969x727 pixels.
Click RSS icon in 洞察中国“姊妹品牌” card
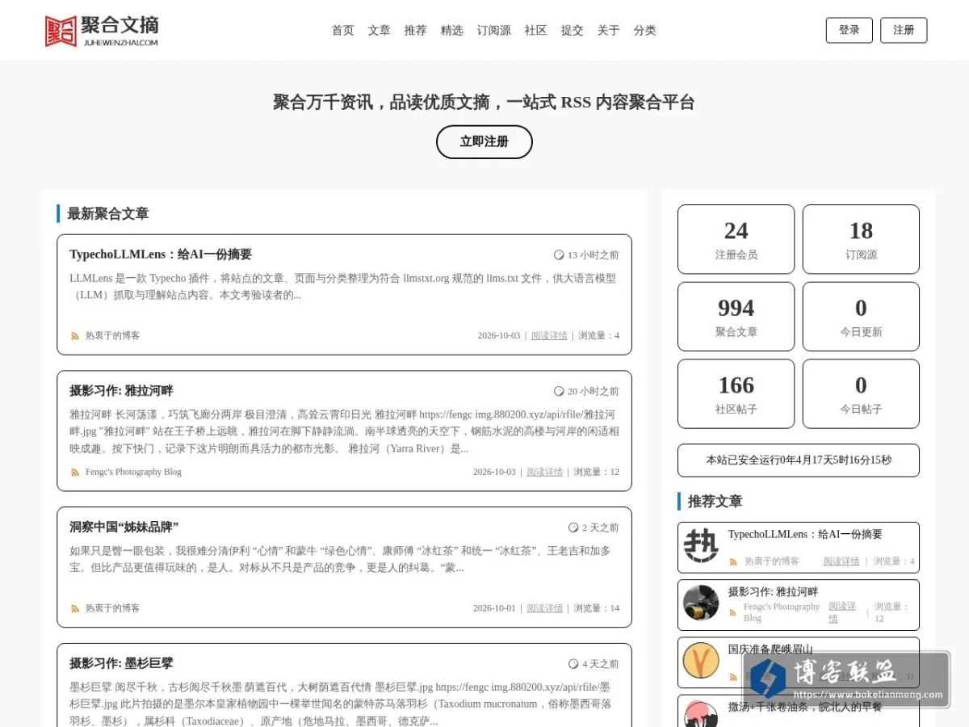(75, 608)
